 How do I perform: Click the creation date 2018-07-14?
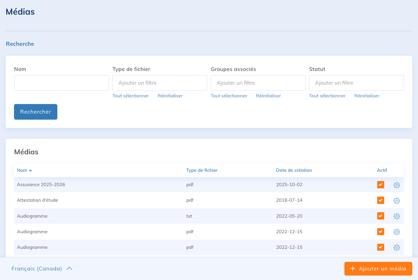(289, 200)
